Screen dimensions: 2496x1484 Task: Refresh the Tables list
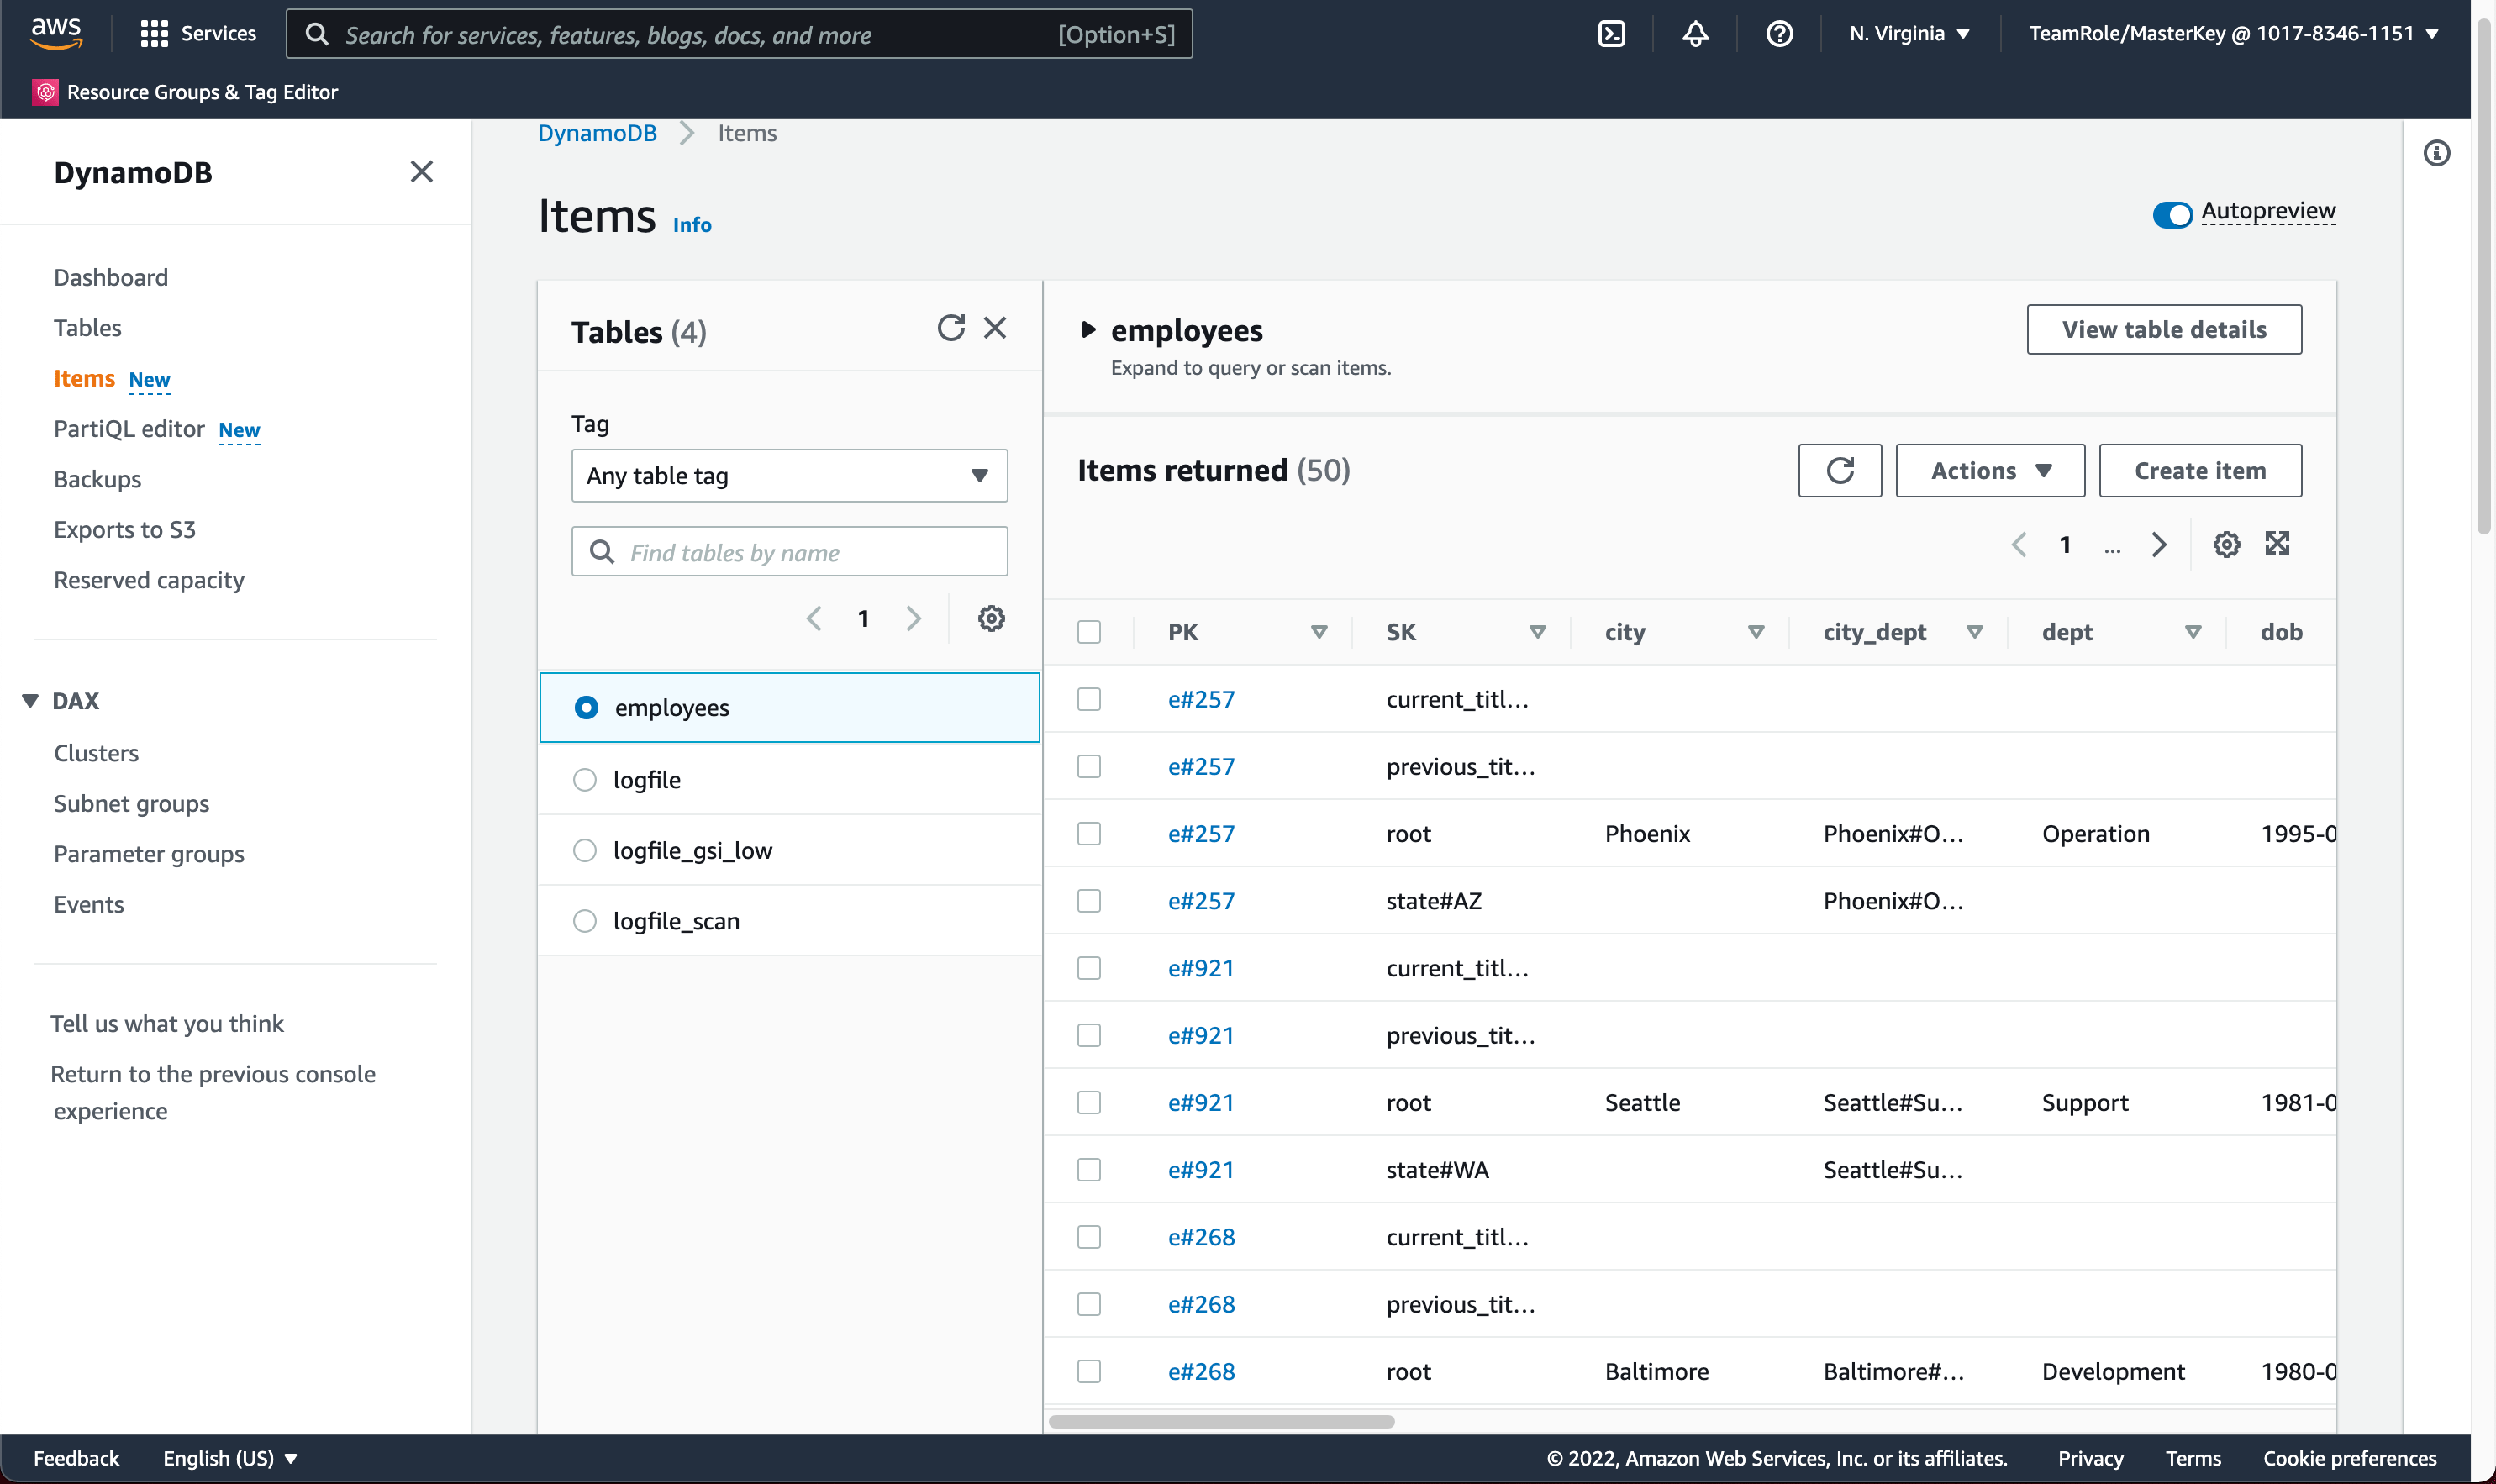[x=950, y=328]
